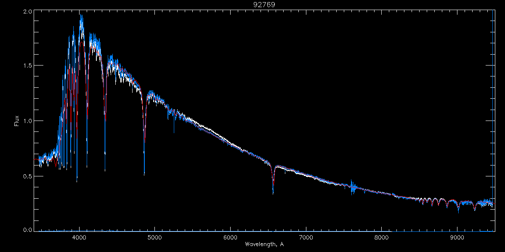Click the spectrum peak near 4000 Å

point(81,16)
